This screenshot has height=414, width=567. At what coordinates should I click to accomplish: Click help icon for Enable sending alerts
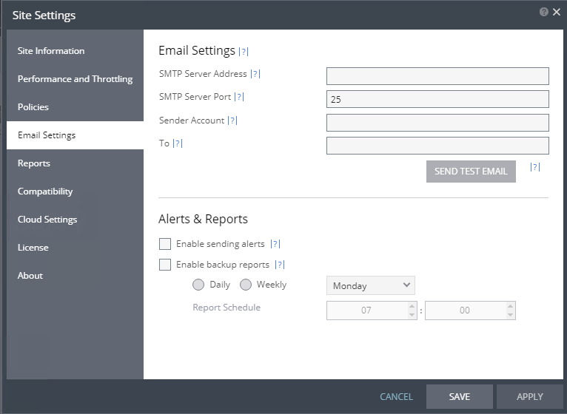275,244
